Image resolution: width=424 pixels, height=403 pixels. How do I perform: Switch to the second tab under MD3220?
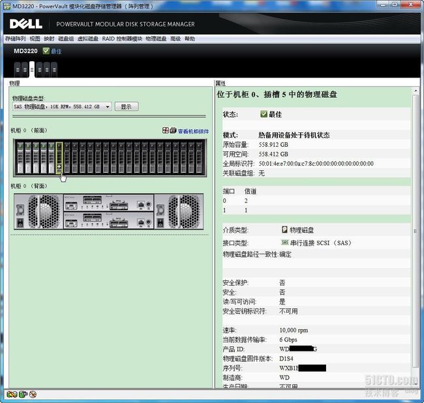pos(25,70)
